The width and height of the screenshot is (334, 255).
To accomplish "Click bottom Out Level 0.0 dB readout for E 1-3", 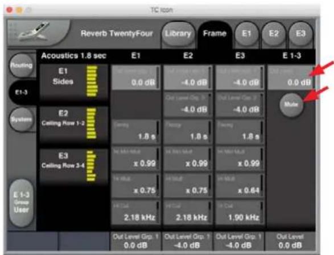I will click(290, 241).
